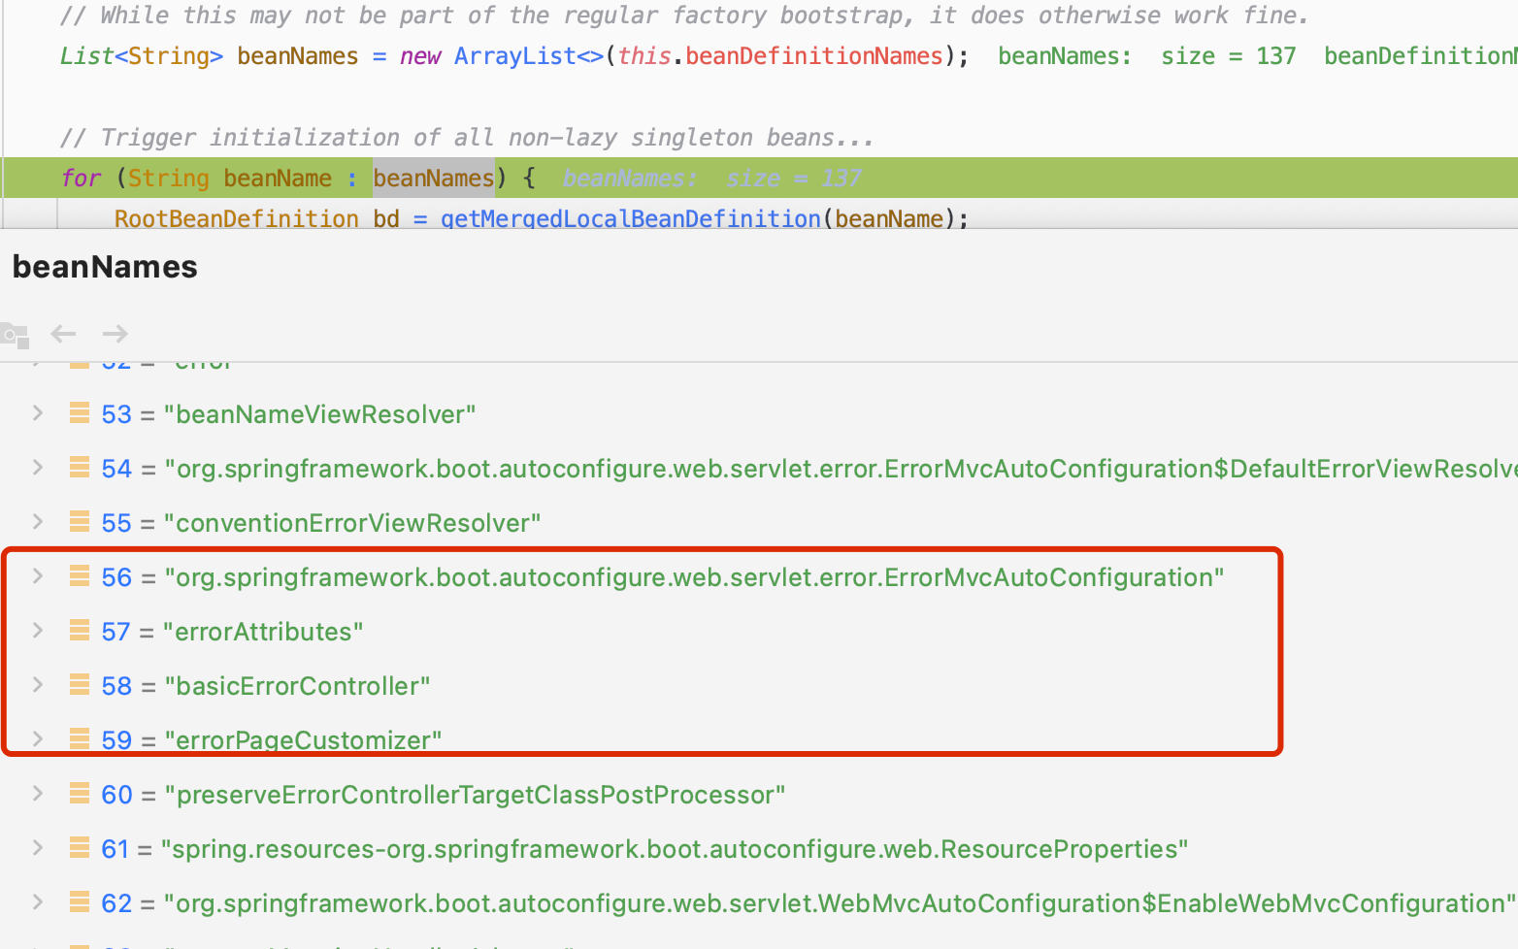Expand entry 61 spring.resources ResourceProperties
The image size is (1518, 949).
click(x=38, y=848)
